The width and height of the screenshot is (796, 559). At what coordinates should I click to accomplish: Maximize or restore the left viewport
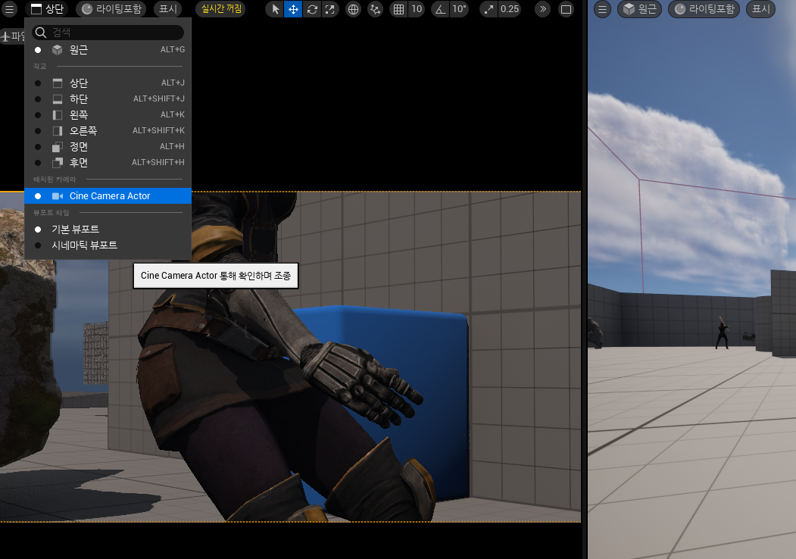pos(566,9)
